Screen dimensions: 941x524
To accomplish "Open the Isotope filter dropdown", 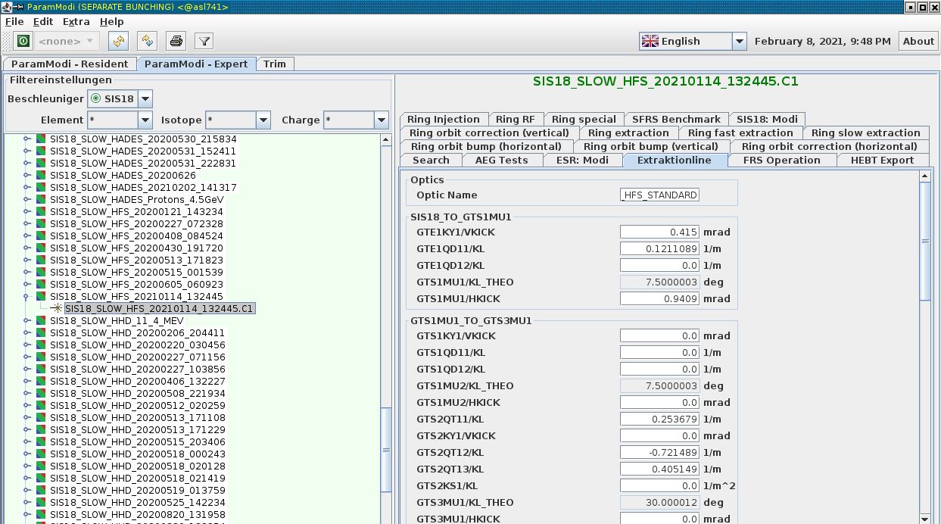I will coord(263,120).
